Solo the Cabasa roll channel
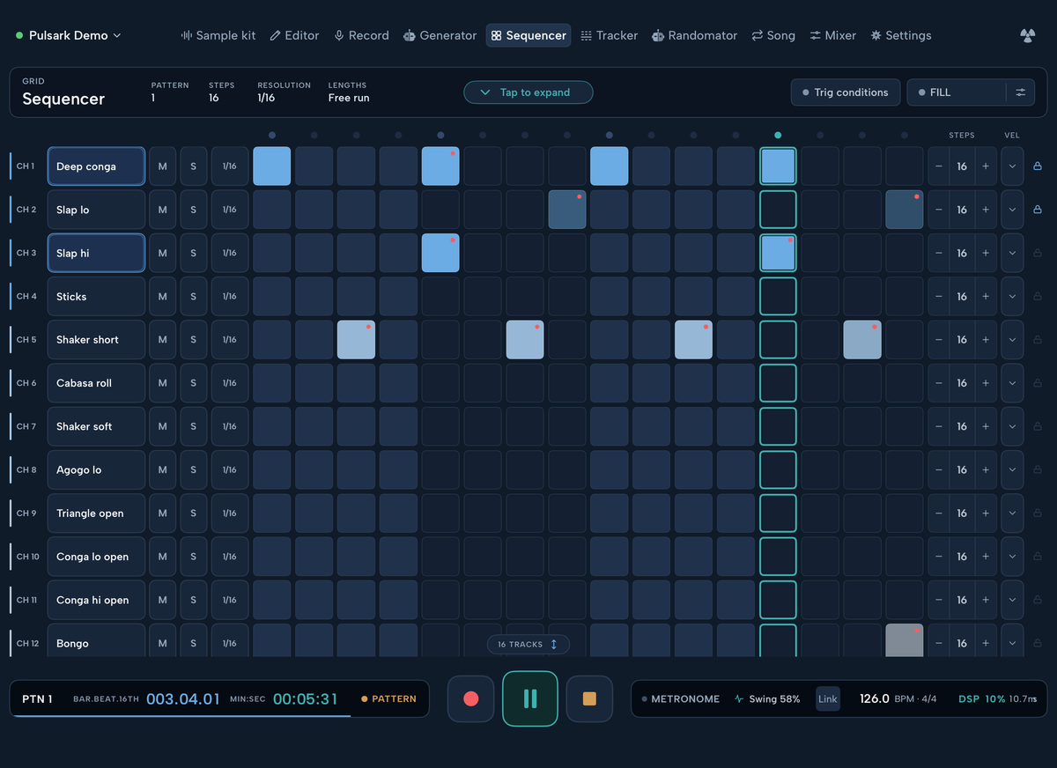Image resolution: width=1057 pixels, height=768 pixels. pyautogui.click(x=194, y=383)
